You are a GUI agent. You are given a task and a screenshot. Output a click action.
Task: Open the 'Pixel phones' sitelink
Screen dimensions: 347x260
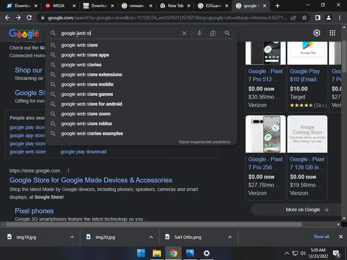tap(34, 211)
